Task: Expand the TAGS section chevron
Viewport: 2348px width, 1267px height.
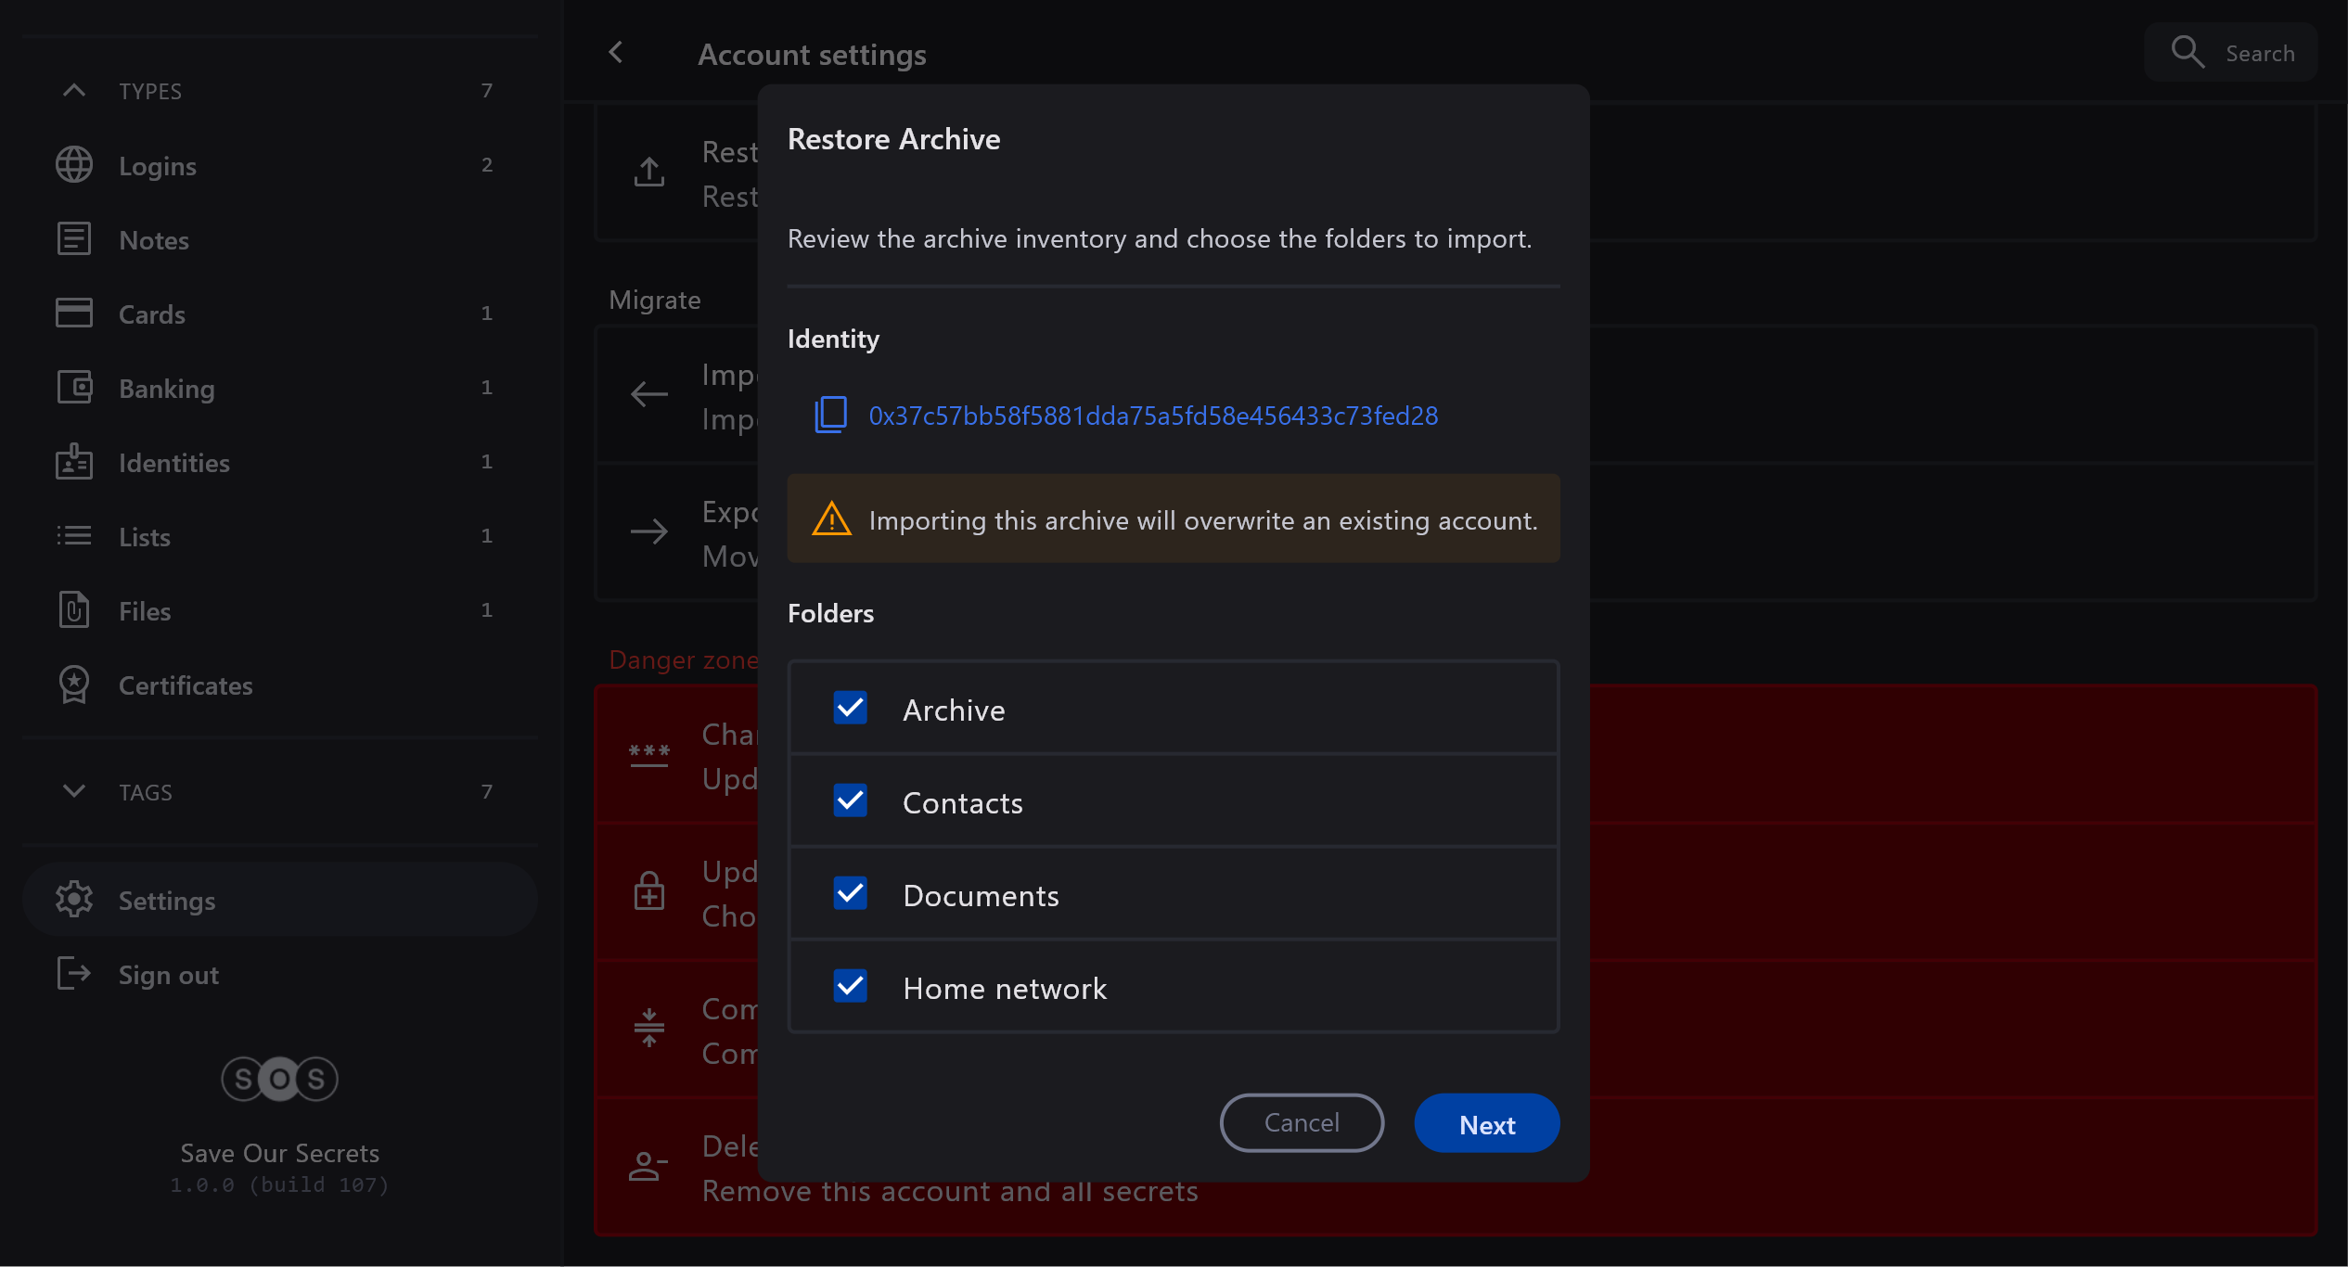Action: [x=74, y=791]
